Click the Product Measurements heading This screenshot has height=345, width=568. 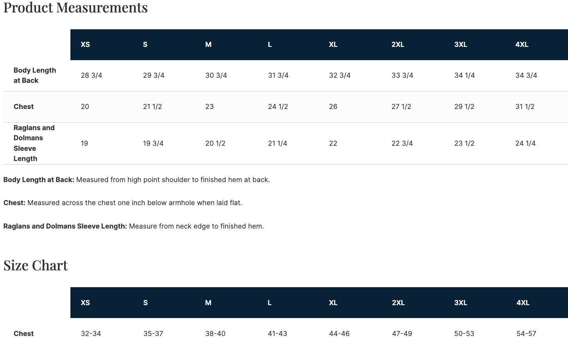point(75,7)
